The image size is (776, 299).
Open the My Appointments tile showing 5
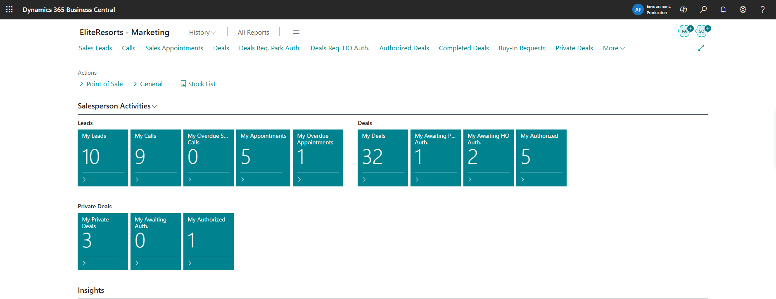click(263, 158)
